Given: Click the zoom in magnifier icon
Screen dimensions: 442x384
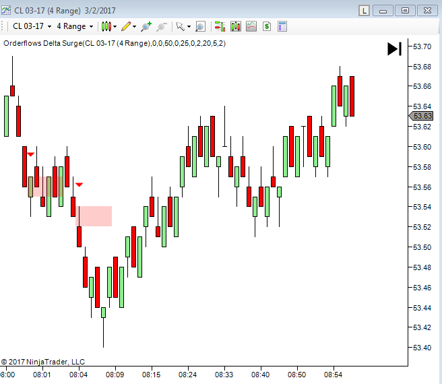Looking at the screenshot, I should click(146, 26).
